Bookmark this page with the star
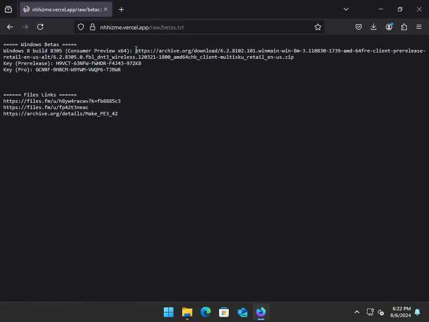This screenshot has width=429, height=322. [x=318, y=27]
